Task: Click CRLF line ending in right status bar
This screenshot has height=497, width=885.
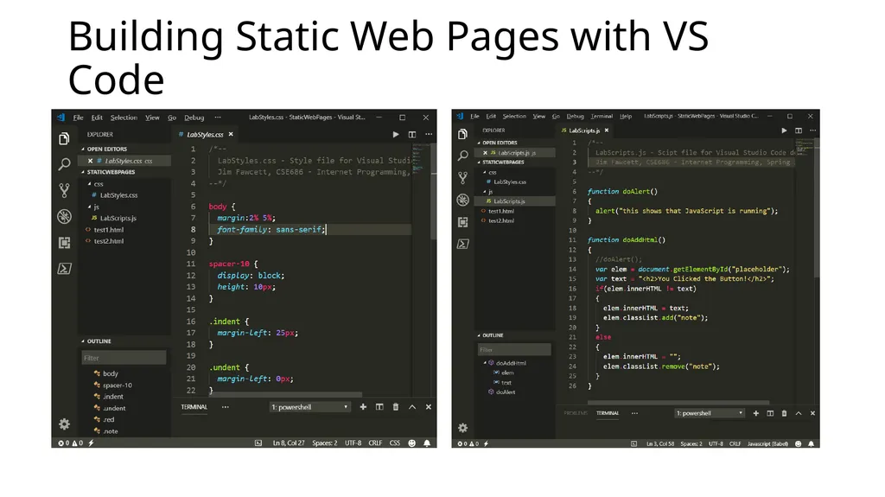Action: (735, 444)
